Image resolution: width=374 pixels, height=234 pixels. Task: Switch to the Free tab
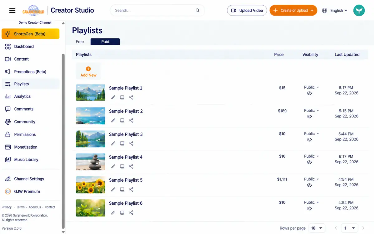[80, 41]
